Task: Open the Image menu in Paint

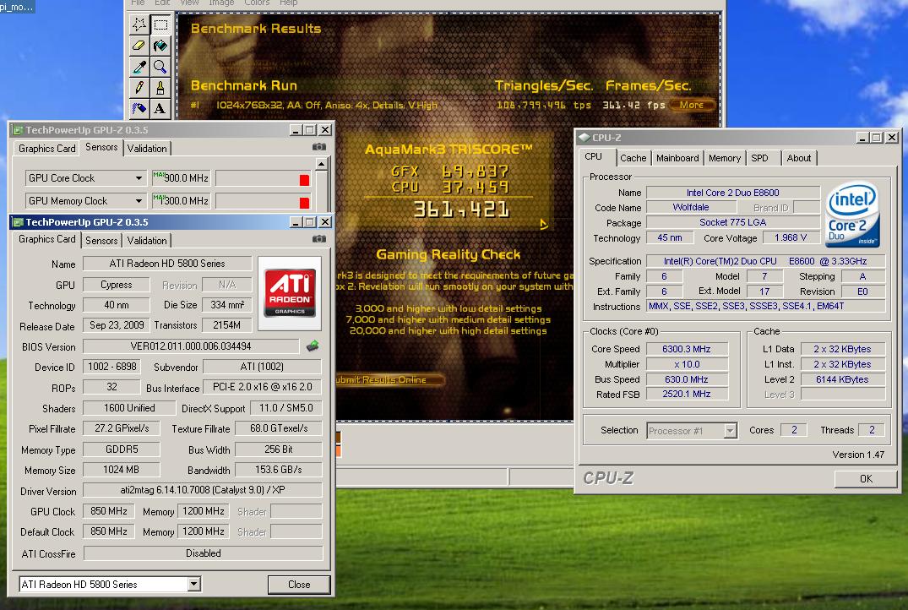Action: [221, 3]
